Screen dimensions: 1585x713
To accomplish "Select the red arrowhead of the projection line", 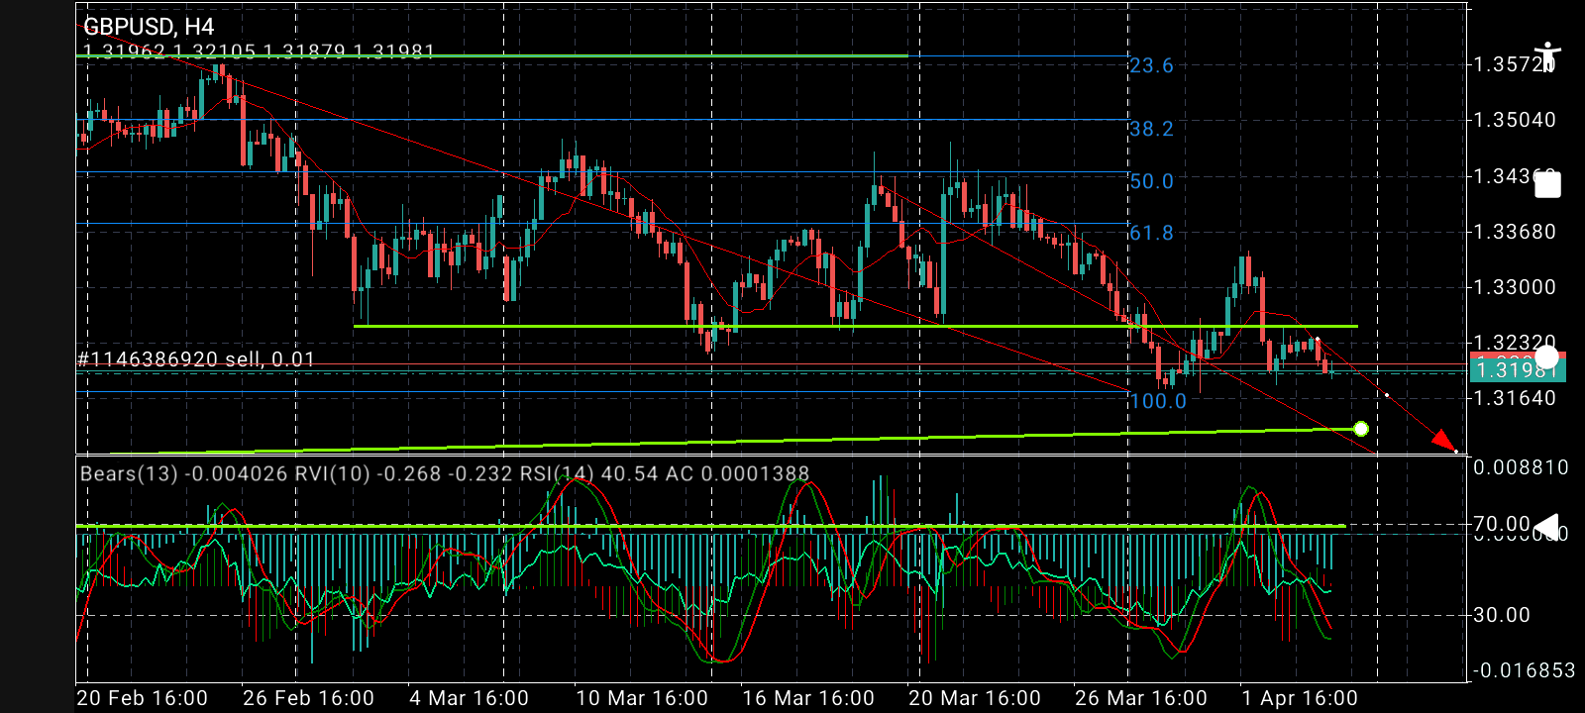I will (x=1444, y=441).
